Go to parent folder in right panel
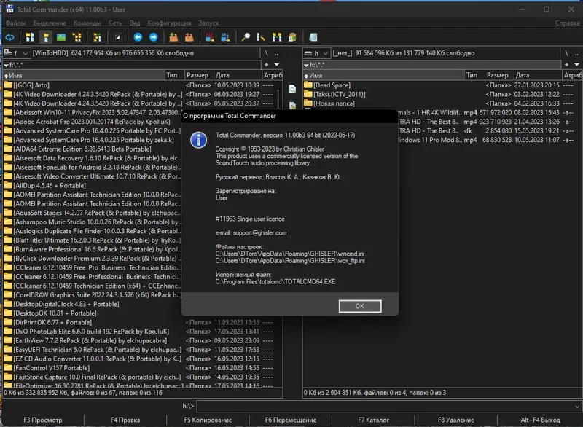The image size is (583, 427). pyautogui.click(x=576, y=53)
